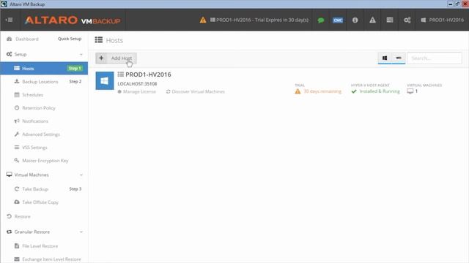Open VSS Settings in sidebar
The image size is (469, 263).
click(34, 148)
